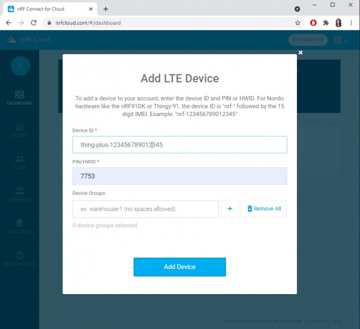Click the nRF Cloud logo

[28, 40]
